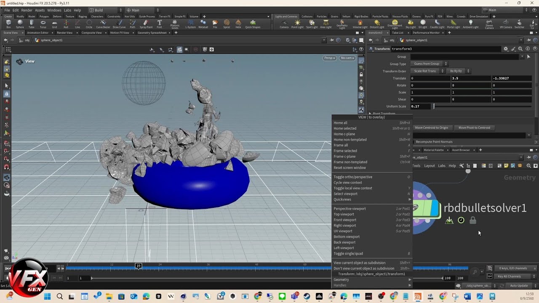
Task: Choose Home all in view menu
Action: pyautogui.click(x=372, y=123)
